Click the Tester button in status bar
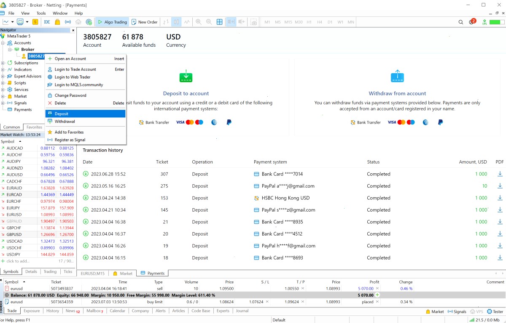Screen dimensions: 506x323 495,312
